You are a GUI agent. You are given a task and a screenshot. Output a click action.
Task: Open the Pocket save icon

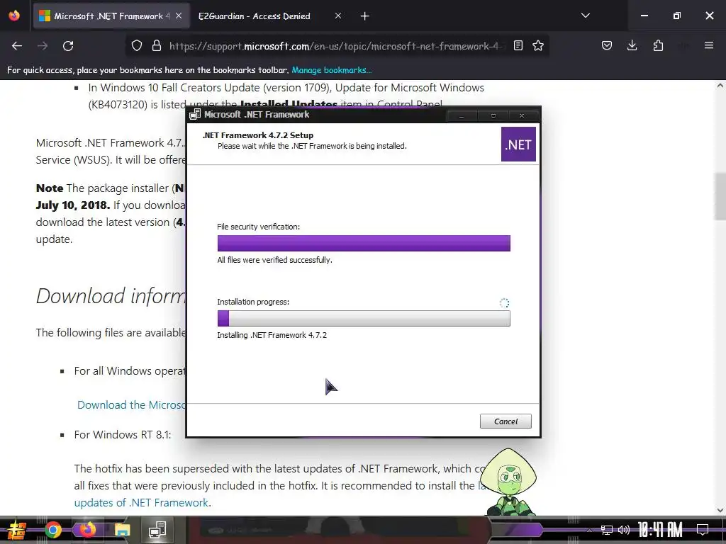(607, 45)
